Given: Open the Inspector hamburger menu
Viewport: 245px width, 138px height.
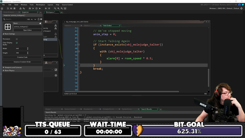Looking at the screenshot, I should [x=41, y=19].
